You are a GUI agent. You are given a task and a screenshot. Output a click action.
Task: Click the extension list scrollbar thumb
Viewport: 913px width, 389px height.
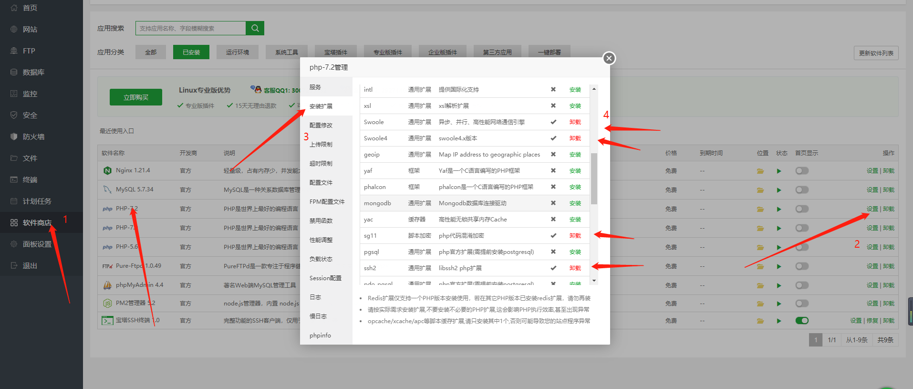click(x=594, y=179)
